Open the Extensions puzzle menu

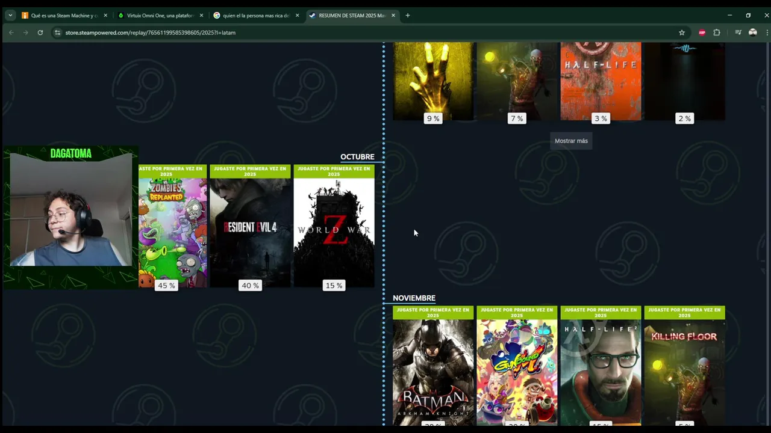717,32
